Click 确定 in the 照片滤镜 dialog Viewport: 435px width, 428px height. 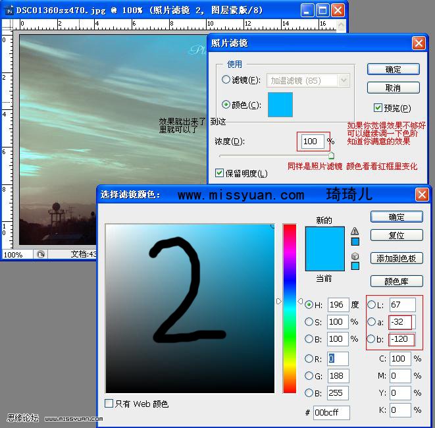[x=393, y=69]
